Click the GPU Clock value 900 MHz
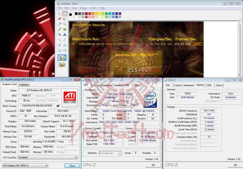This screenshot has width=243, height=169. [x=25, y=147]
